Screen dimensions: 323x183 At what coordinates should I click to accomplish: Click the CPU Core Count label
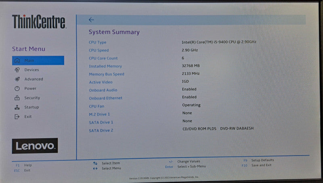[x=103, y=58]
